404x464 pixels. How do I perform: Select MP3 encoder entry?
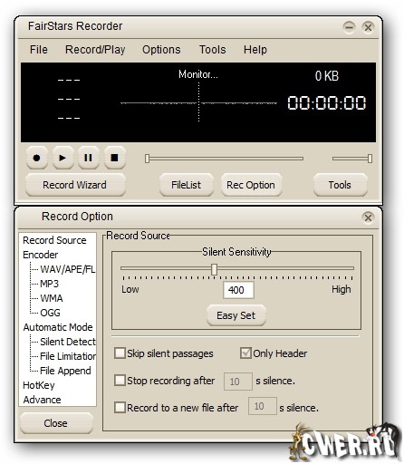point(49,284)
